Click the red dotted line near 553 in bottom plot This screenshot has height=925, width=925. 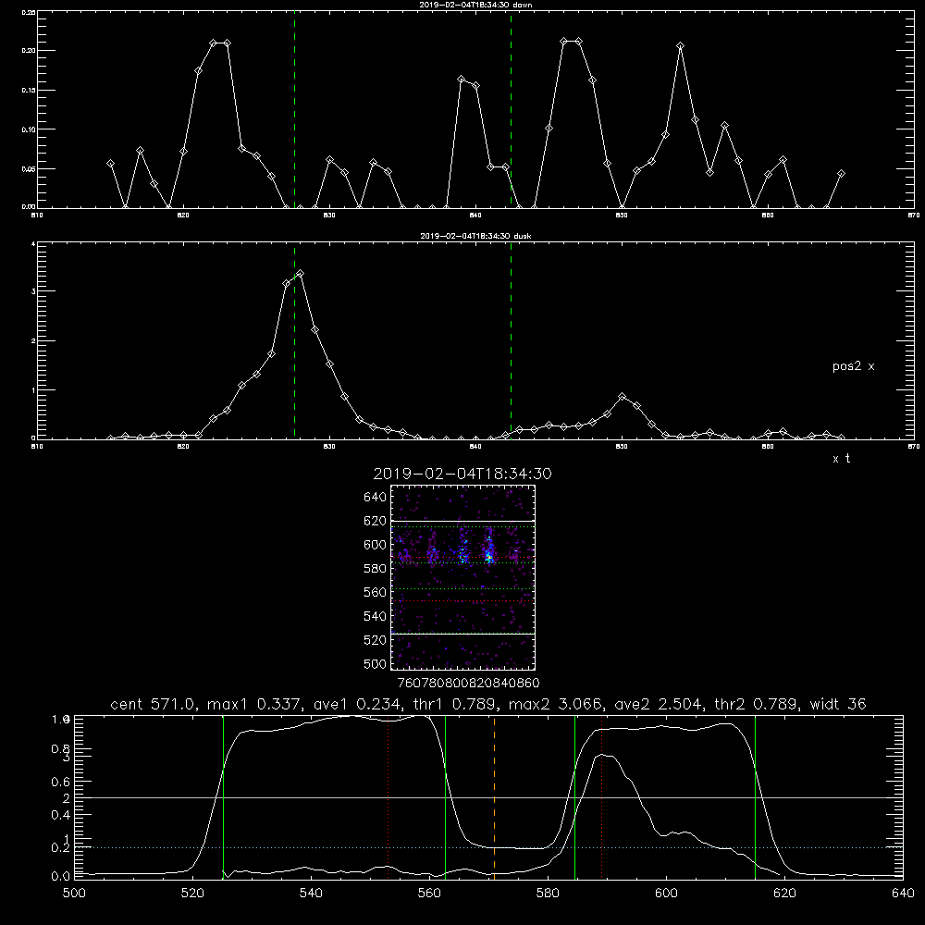pos(388,796)
